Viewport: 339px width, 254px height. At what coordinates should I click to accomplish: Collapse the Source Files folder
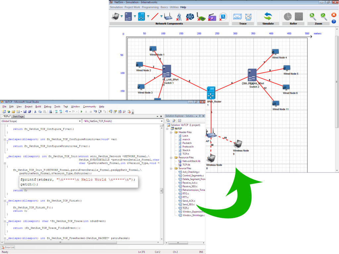click(x=171, y=168)
